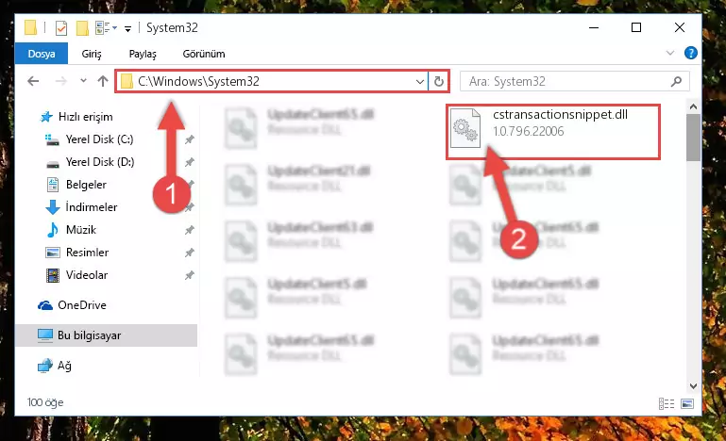Click the Back navigation arrow
726x441 pixels.
33,81
